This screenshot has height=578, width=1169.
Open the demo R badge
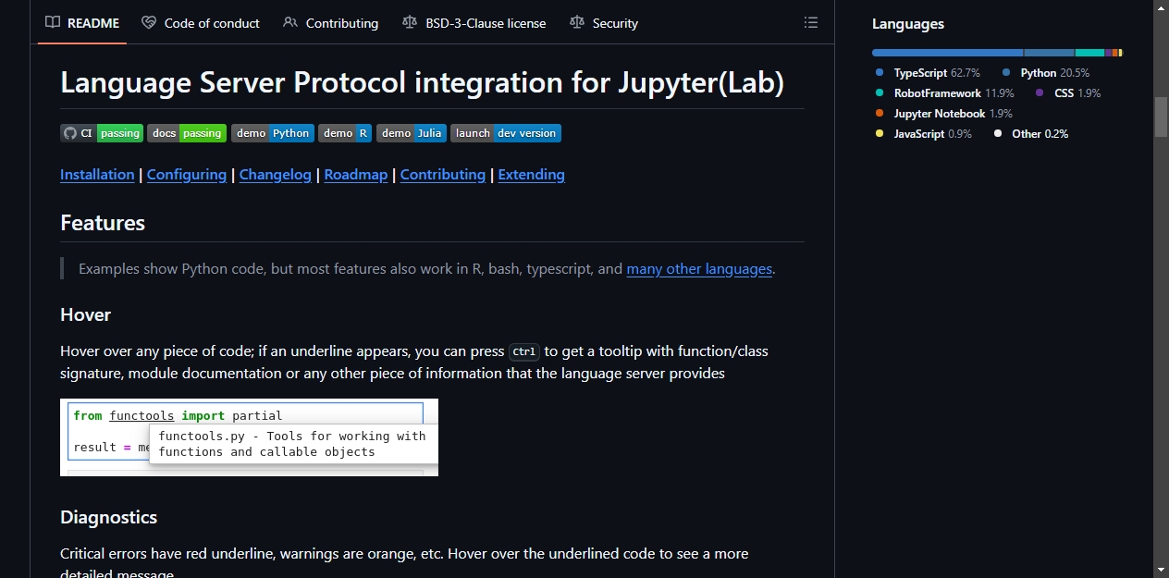345,133
